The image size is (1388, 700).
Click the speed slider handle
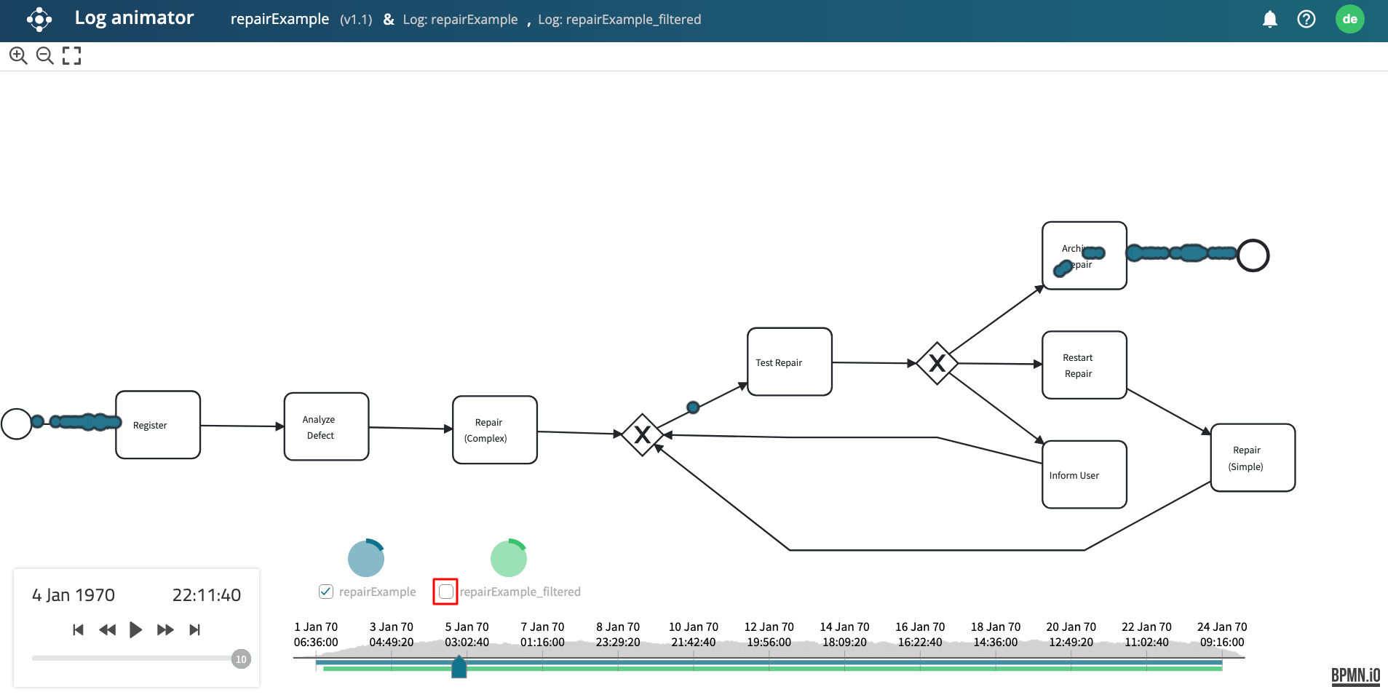241,659
